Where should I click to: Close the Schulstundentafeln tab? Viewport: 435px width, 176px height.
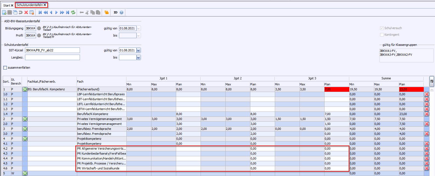tap(45, 5)
